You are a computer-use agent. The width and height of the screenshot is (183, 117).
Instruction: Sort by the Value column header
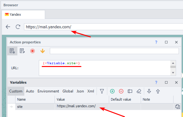pos(82,99)
